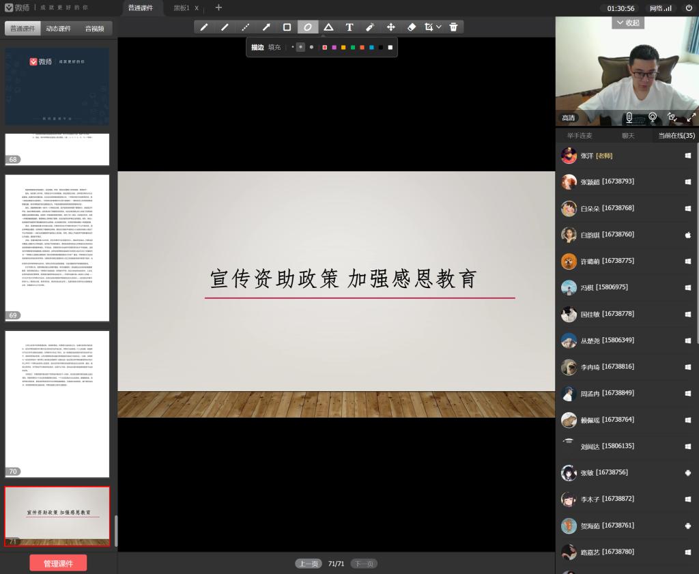The width and height of the screenshot is (699, 574).
Task: Pick the eraser tool
Action: point(411,27)
